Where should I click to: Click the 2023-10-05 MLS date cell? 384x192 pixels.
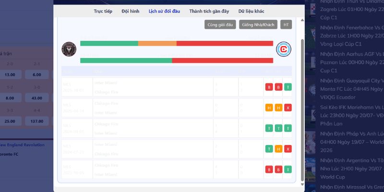click(77, 169)
